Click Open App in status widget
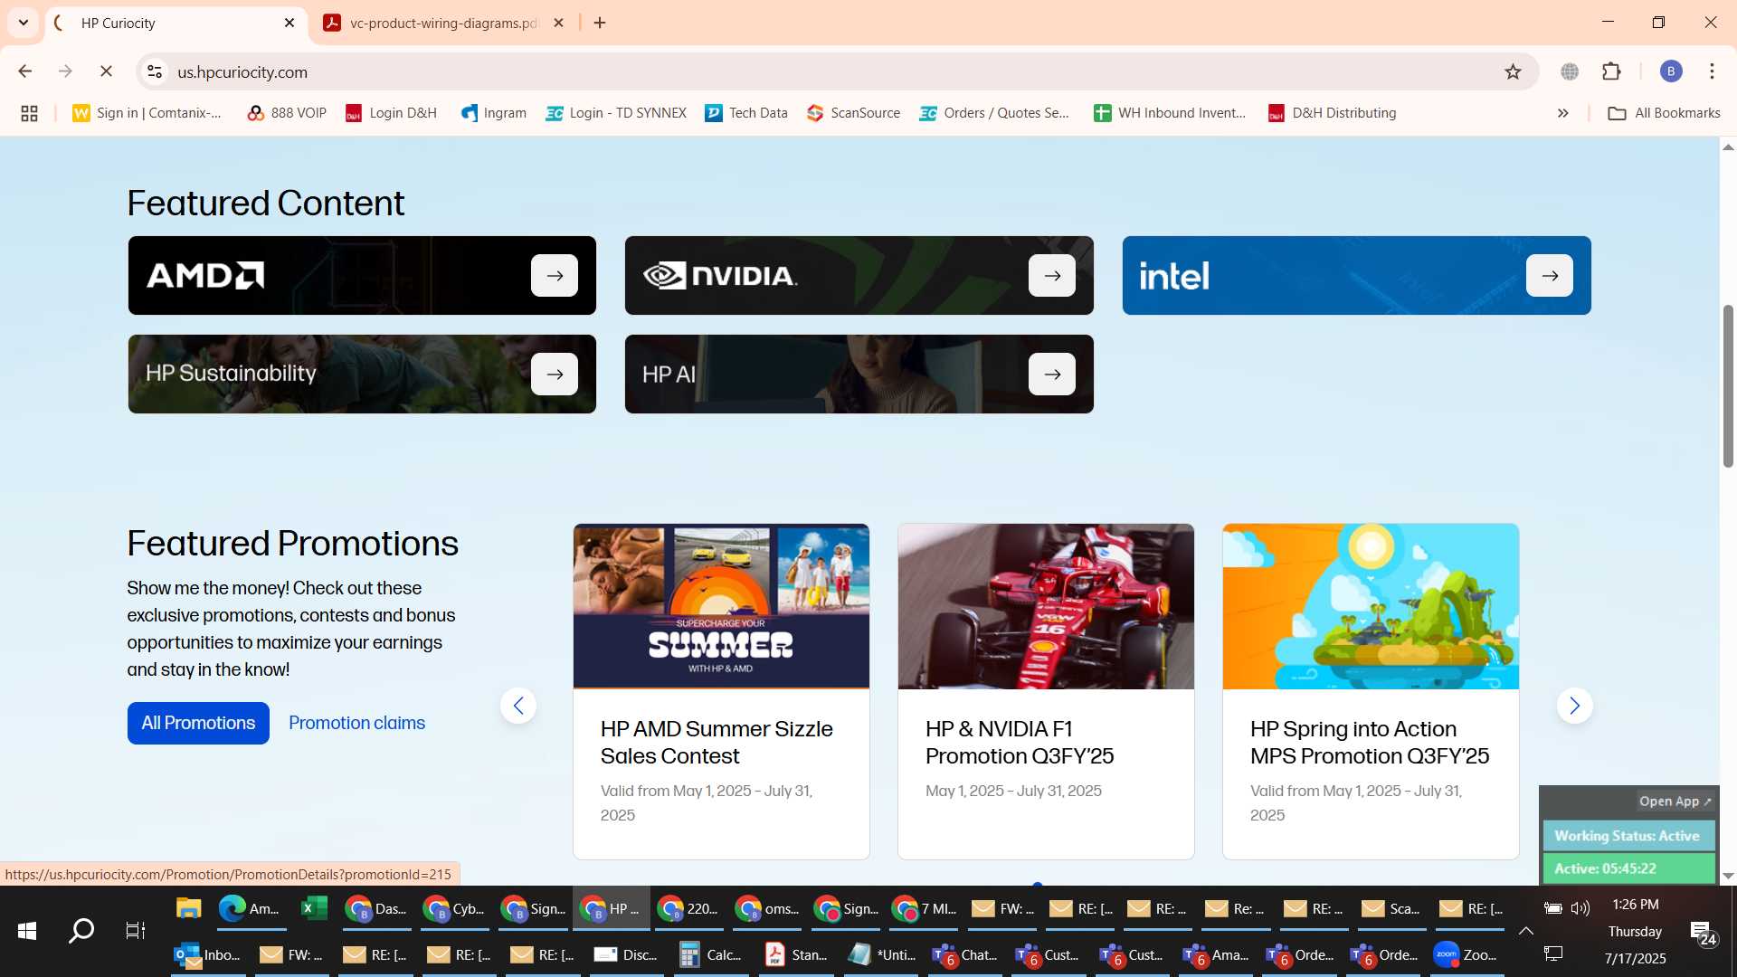Image resolution: width=1737 pixels, height=977 pixels. pyautogui.click(x=1675, y=802)
